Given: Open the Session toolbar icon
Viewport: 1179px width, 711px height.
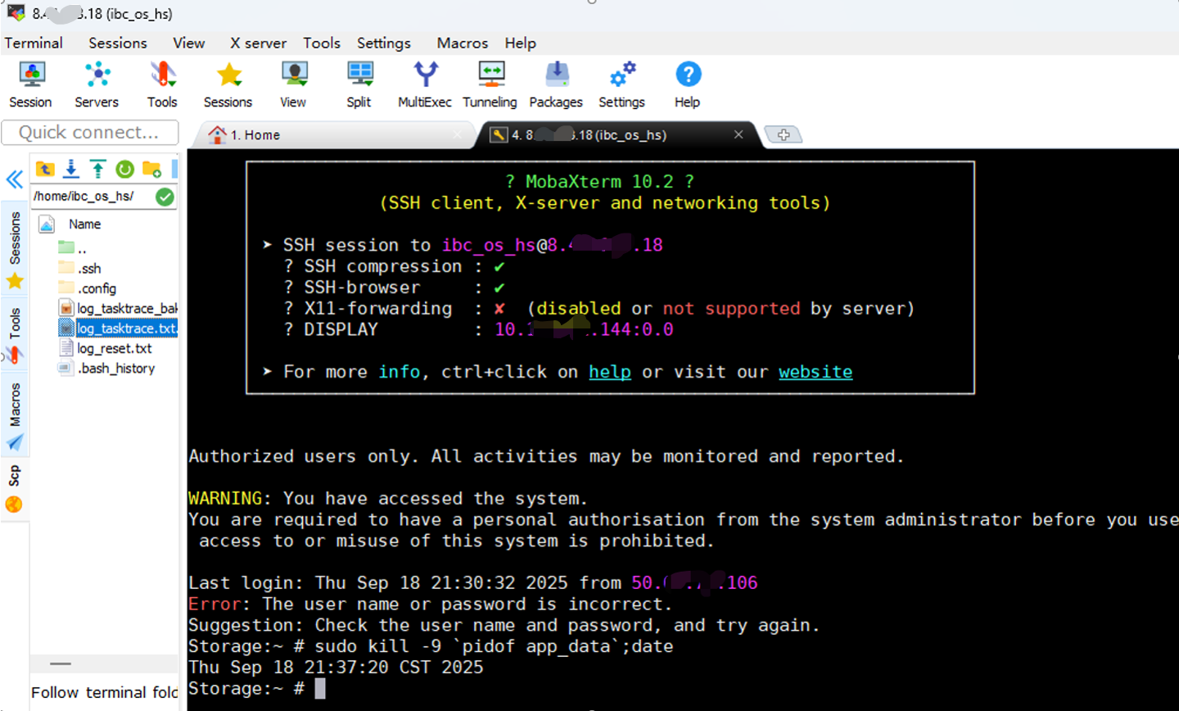Looking at the screenshot, I should click(x=31, y=84).
